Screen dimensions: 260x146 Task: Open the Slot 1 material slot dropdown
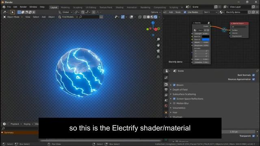click(x=210, y=12)
